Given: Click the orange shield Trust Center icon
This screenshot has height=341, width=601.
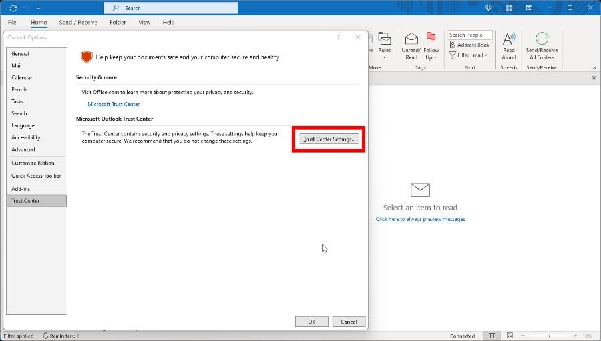Looking at the screenshot, I should 87,57.
